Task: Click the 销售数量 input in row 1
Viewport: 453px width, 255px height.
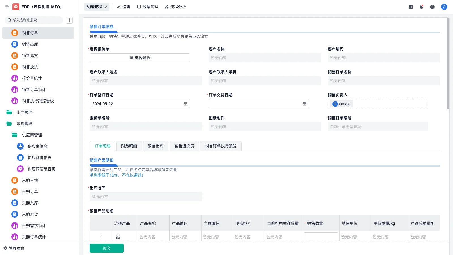Action: (x=321, y=237)
